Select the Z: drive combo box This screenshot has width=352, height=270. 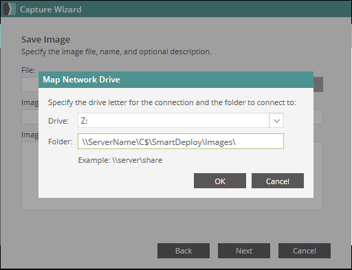[x=181, y=120]
